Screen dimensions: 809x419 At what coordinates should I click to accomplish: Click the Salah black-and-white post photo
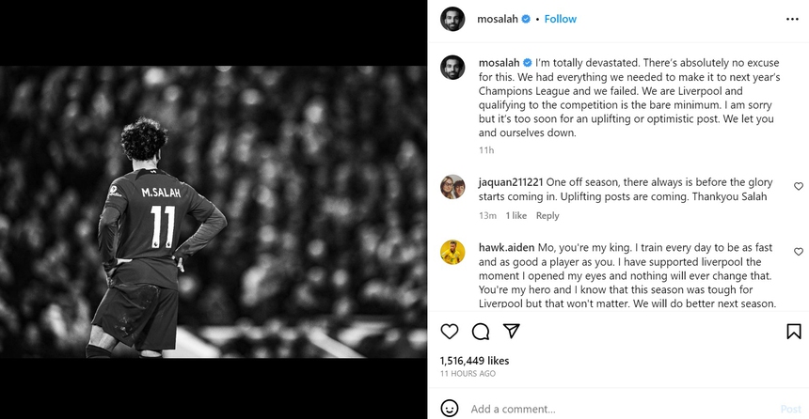[214, 211]
